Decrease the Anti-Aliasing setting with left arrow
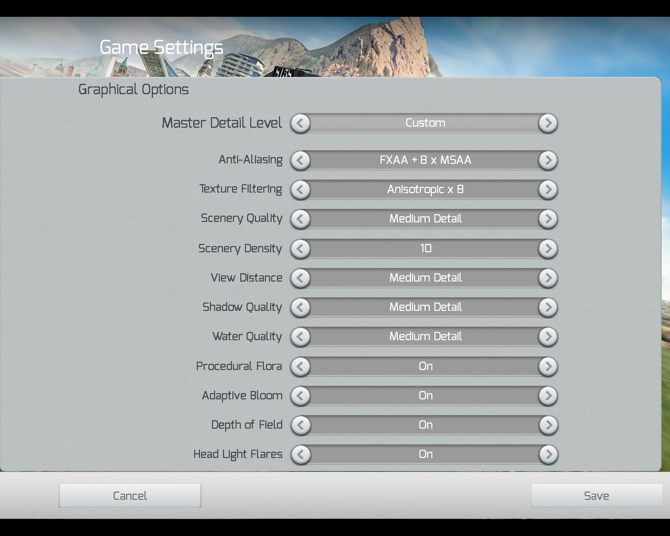Viewport: 670px width, 536px height. (x=300, y=161)
